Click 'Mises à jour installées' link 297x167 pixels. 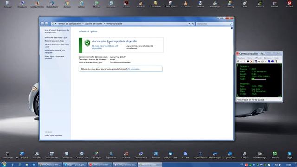(53, 135)
